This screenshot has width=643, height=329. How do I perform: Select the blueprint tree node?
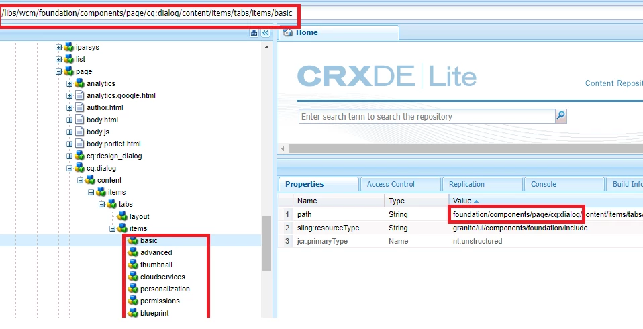154,313
